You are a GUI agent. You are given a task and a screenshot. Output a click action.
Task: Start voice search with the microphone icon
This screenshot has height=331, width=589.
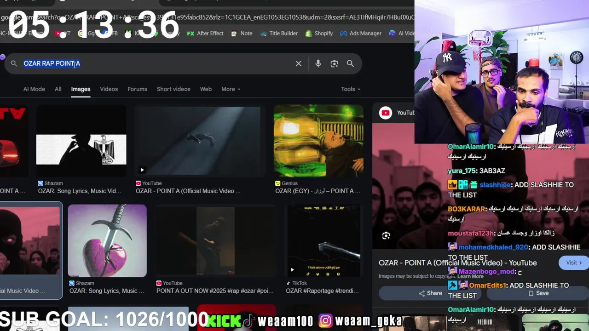[318, 63]
